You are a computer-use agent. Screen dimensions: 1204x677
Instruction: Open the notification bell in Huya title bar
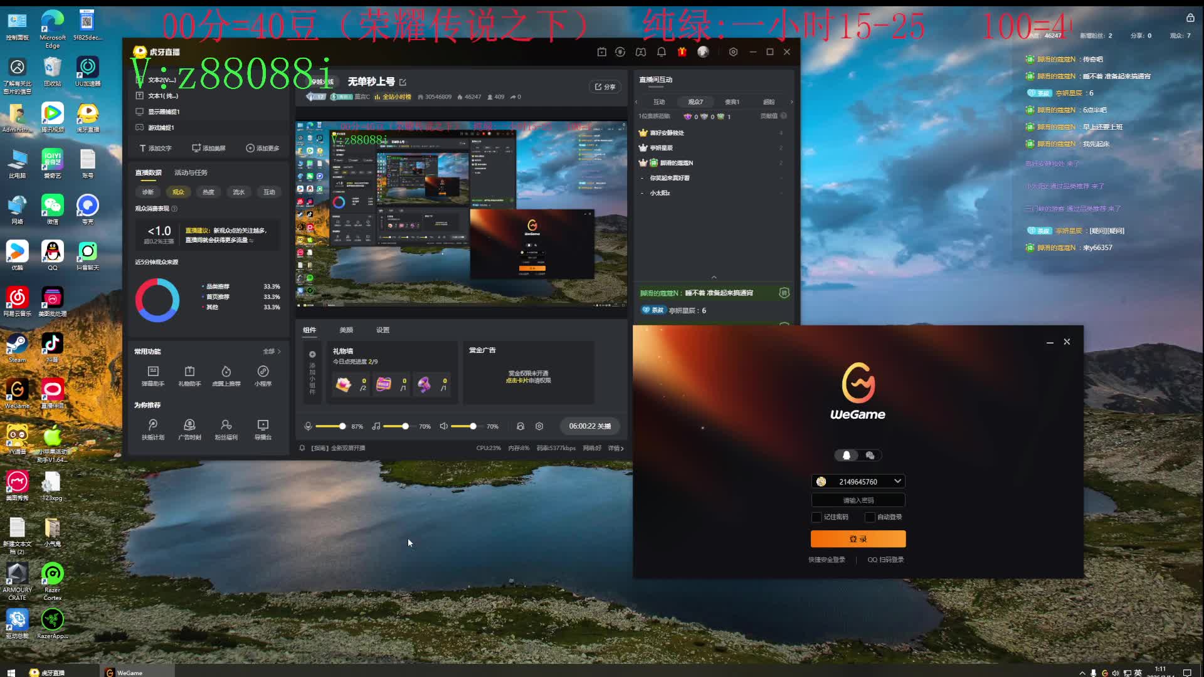[661, 52]
